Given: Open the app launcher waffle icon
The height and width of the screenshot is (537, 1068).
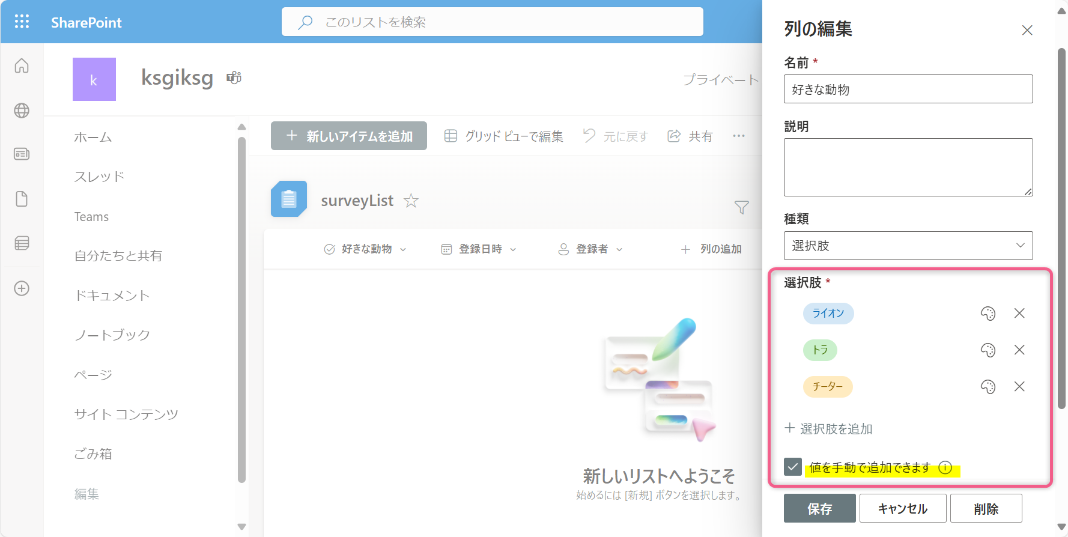Looking at the screenshot, I should [22, 22].
